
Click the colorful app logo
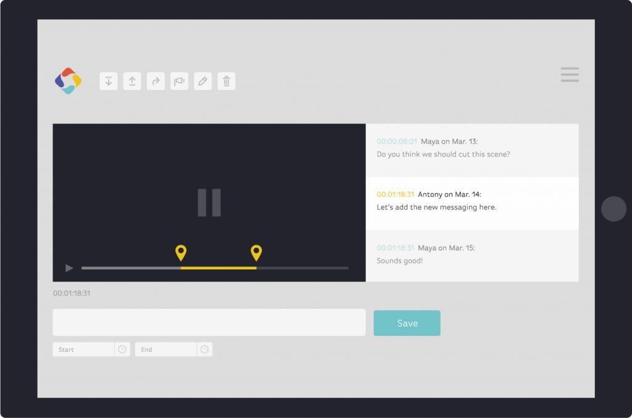[68, 81]
